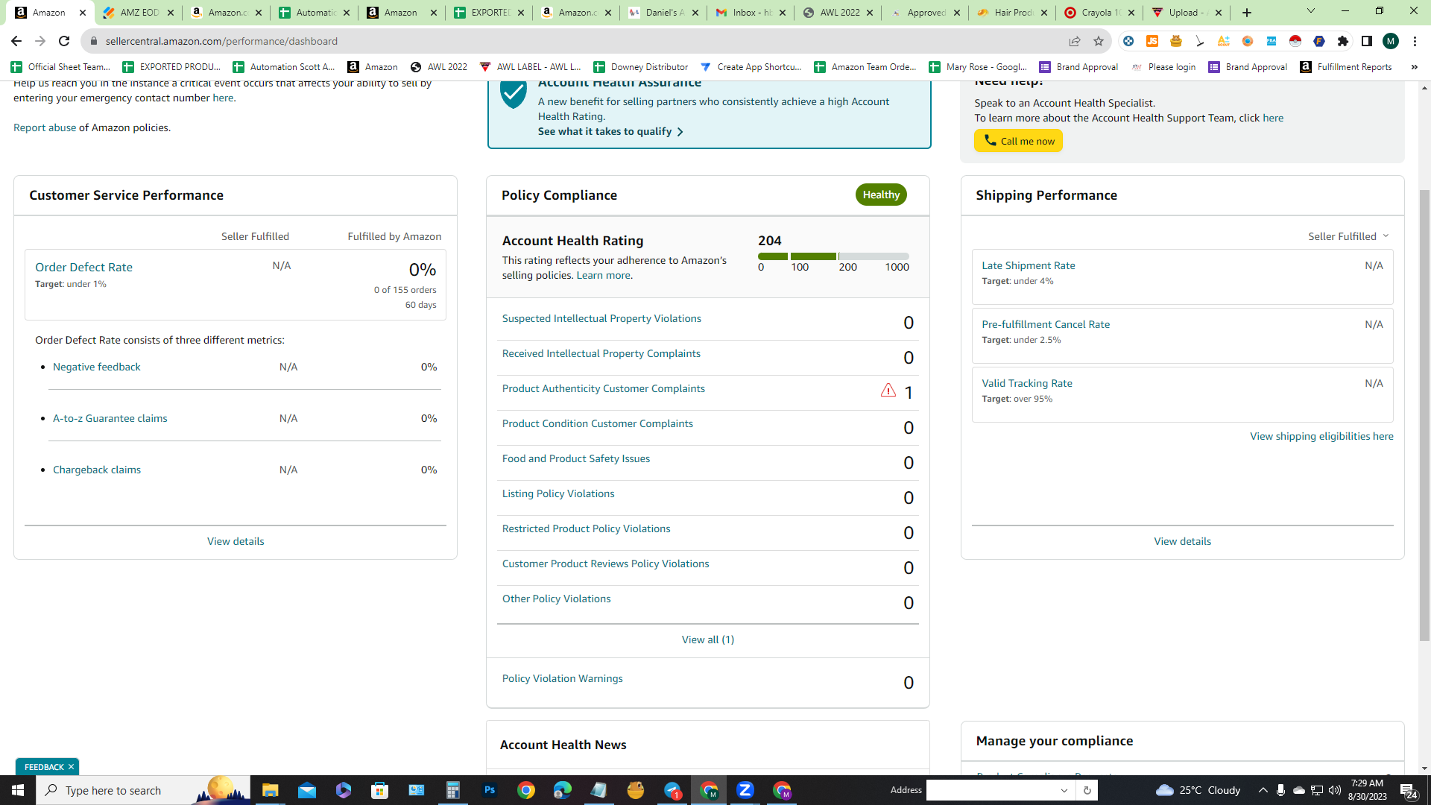Switch to the Crayola tab
The image size is (1431, 805).
pyautogui.click(x=1099, y=13)
